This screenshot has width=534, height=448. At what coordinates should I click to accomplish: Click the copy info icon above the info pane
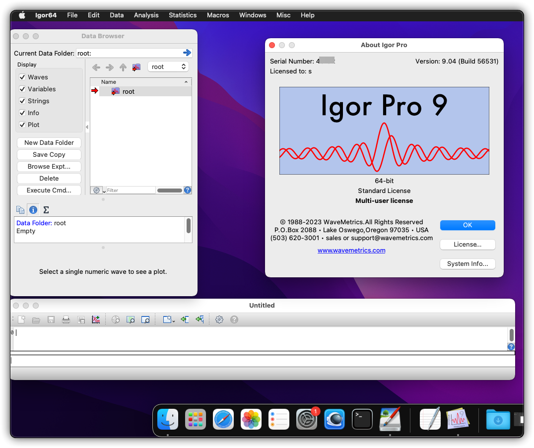tap(20, 210)
